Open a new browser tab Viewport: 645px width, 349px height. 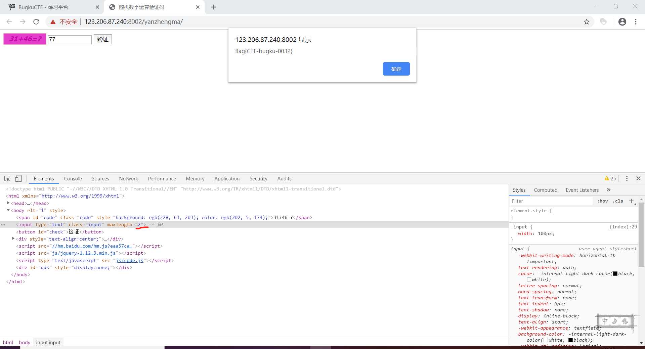(214, 7)
